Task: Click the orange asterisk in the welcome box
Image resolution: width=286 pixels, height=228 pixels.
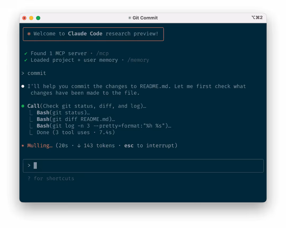Action: click(x=29, y=34)
